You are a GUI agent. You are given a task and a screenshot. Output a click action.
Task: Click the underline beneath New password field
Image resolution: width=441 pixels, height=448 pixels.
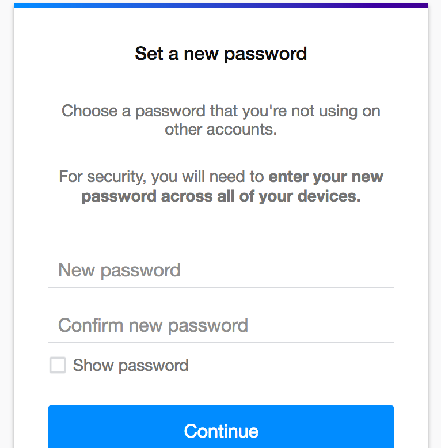click(x=221, y=287)
